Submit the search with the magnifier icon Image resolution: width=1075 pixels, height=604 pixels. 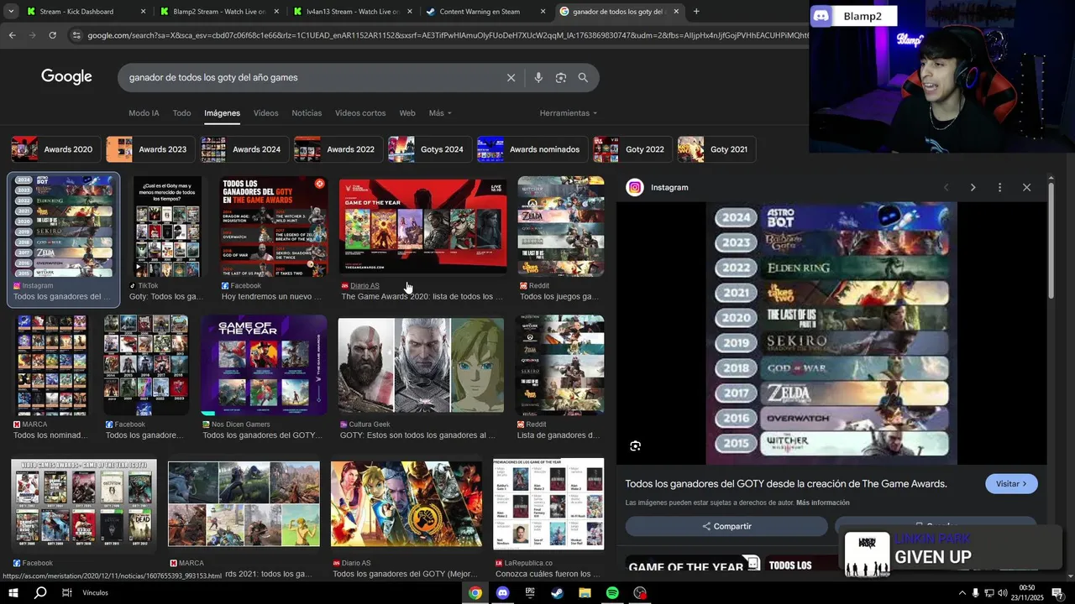click(x=583, y=77)
